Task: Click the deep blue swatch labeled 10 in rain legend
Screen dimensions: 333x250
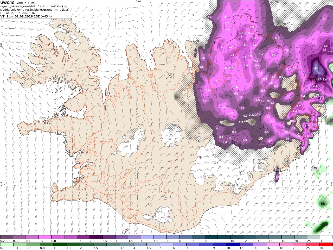Action: pos(233,245)
